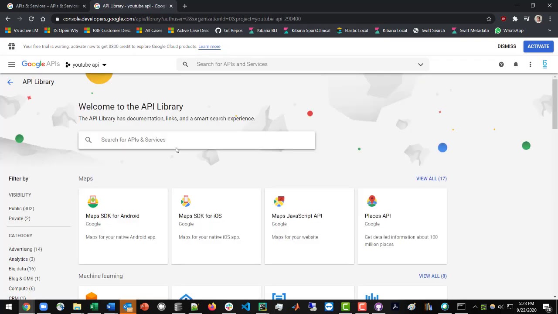This screenshot has width=558, height=314.
Task: Open the Maps SDK for iOS card title
Action: 200,216
